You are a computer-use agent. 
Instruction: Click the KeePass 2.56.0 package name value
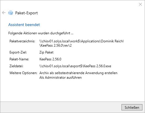click(50, 59)
